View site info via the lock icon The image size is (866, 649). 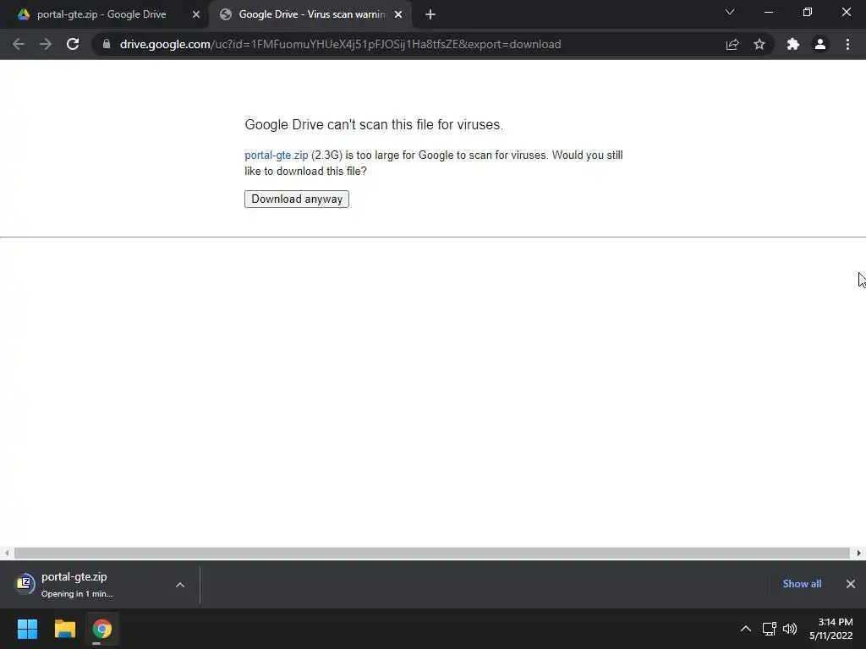pyautogui.click(x=107, y=44)
